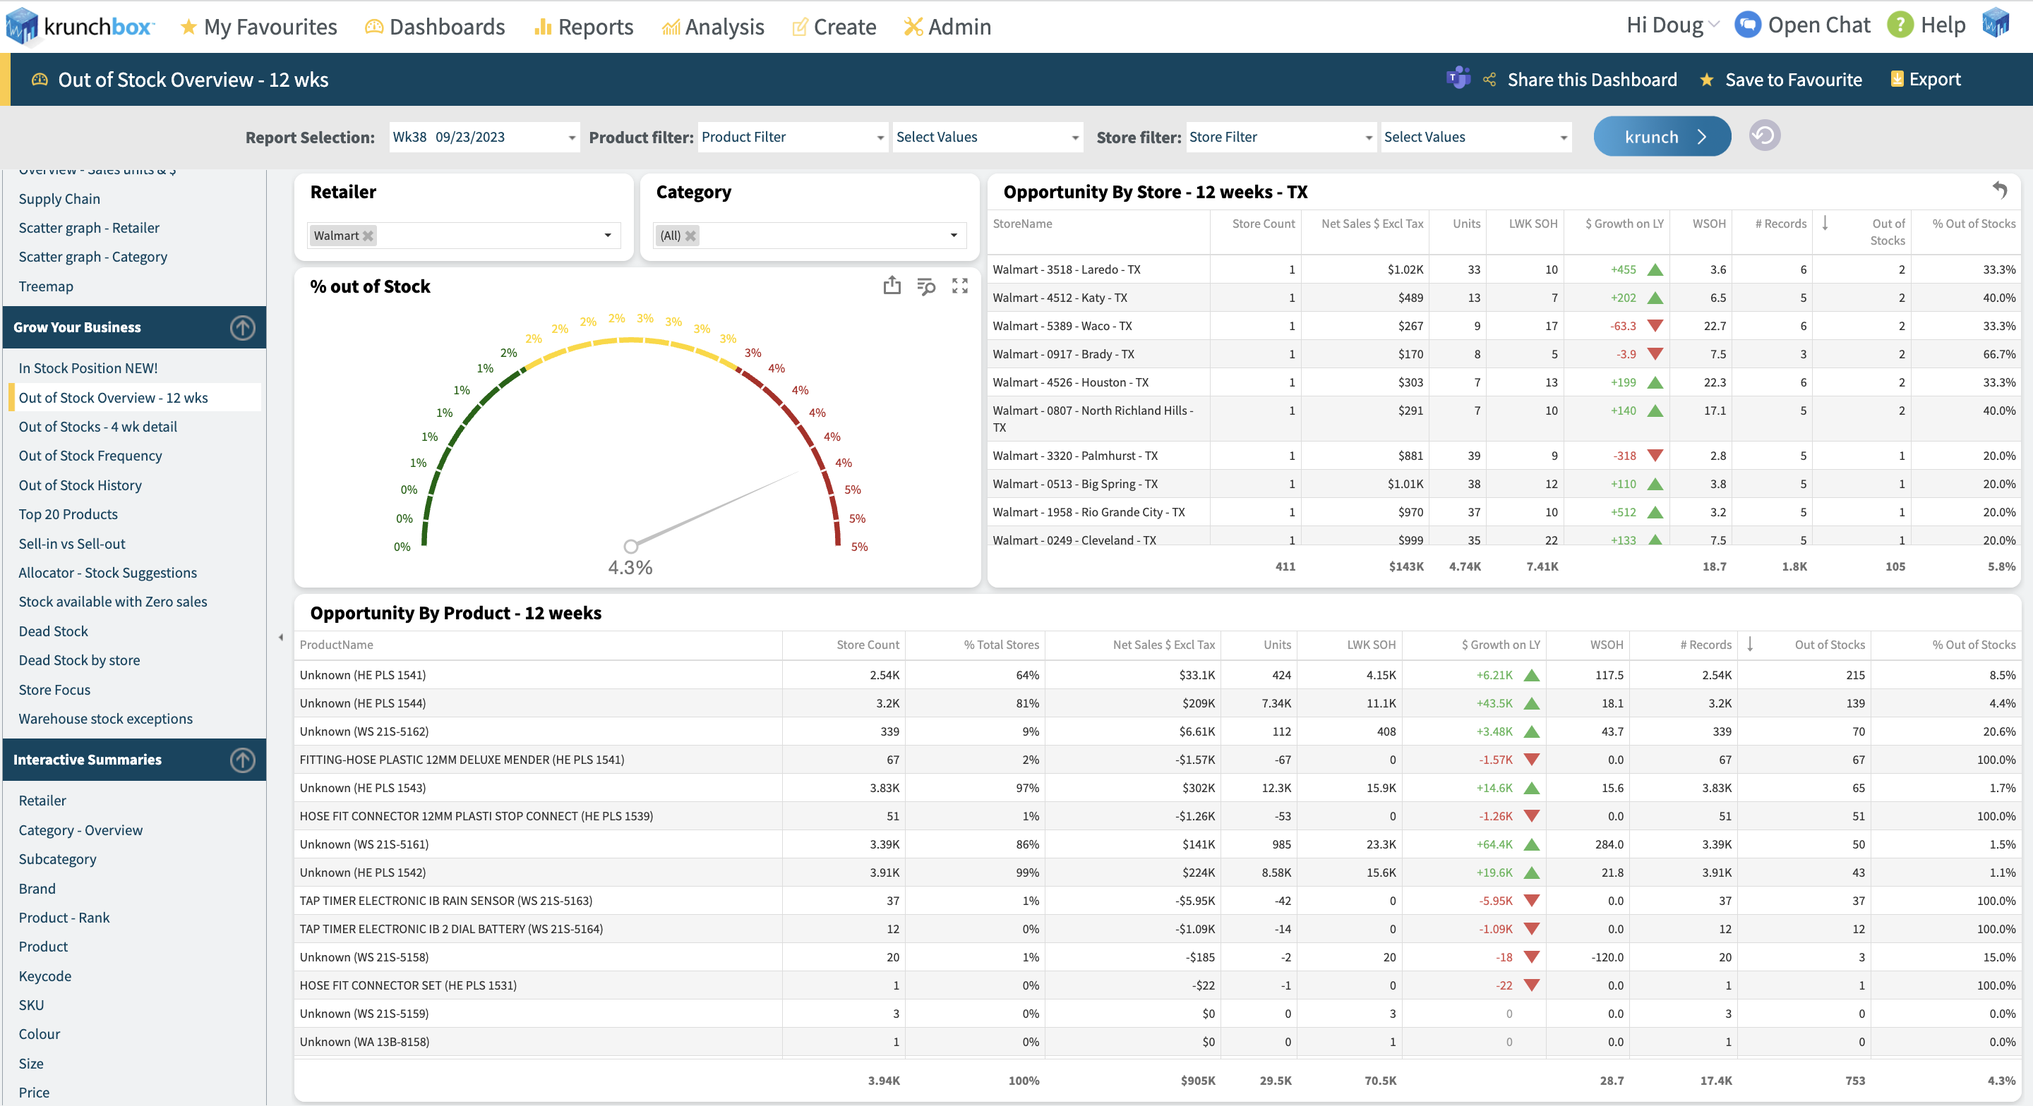This screenshot has height=1106, width=2033.
Task: Open the Admin menu
Action: 947,27
